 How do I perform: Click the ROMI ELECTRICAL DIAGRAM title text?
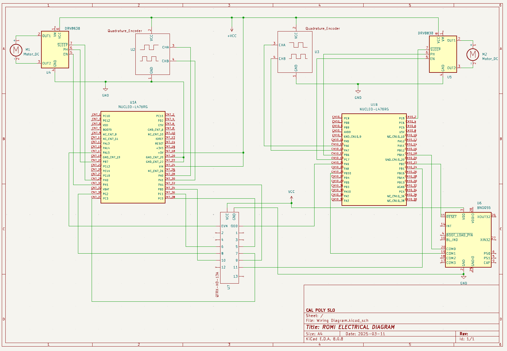tap(350, 327)
